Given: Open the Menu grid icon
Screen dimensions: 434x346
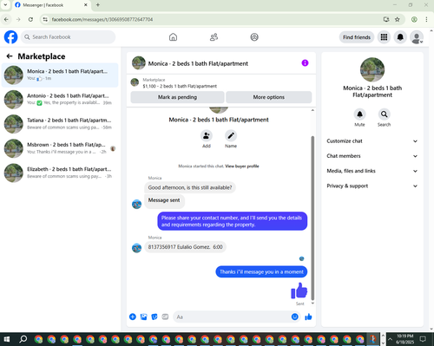Looking at the screenshot, I should [x=384, y=37].
